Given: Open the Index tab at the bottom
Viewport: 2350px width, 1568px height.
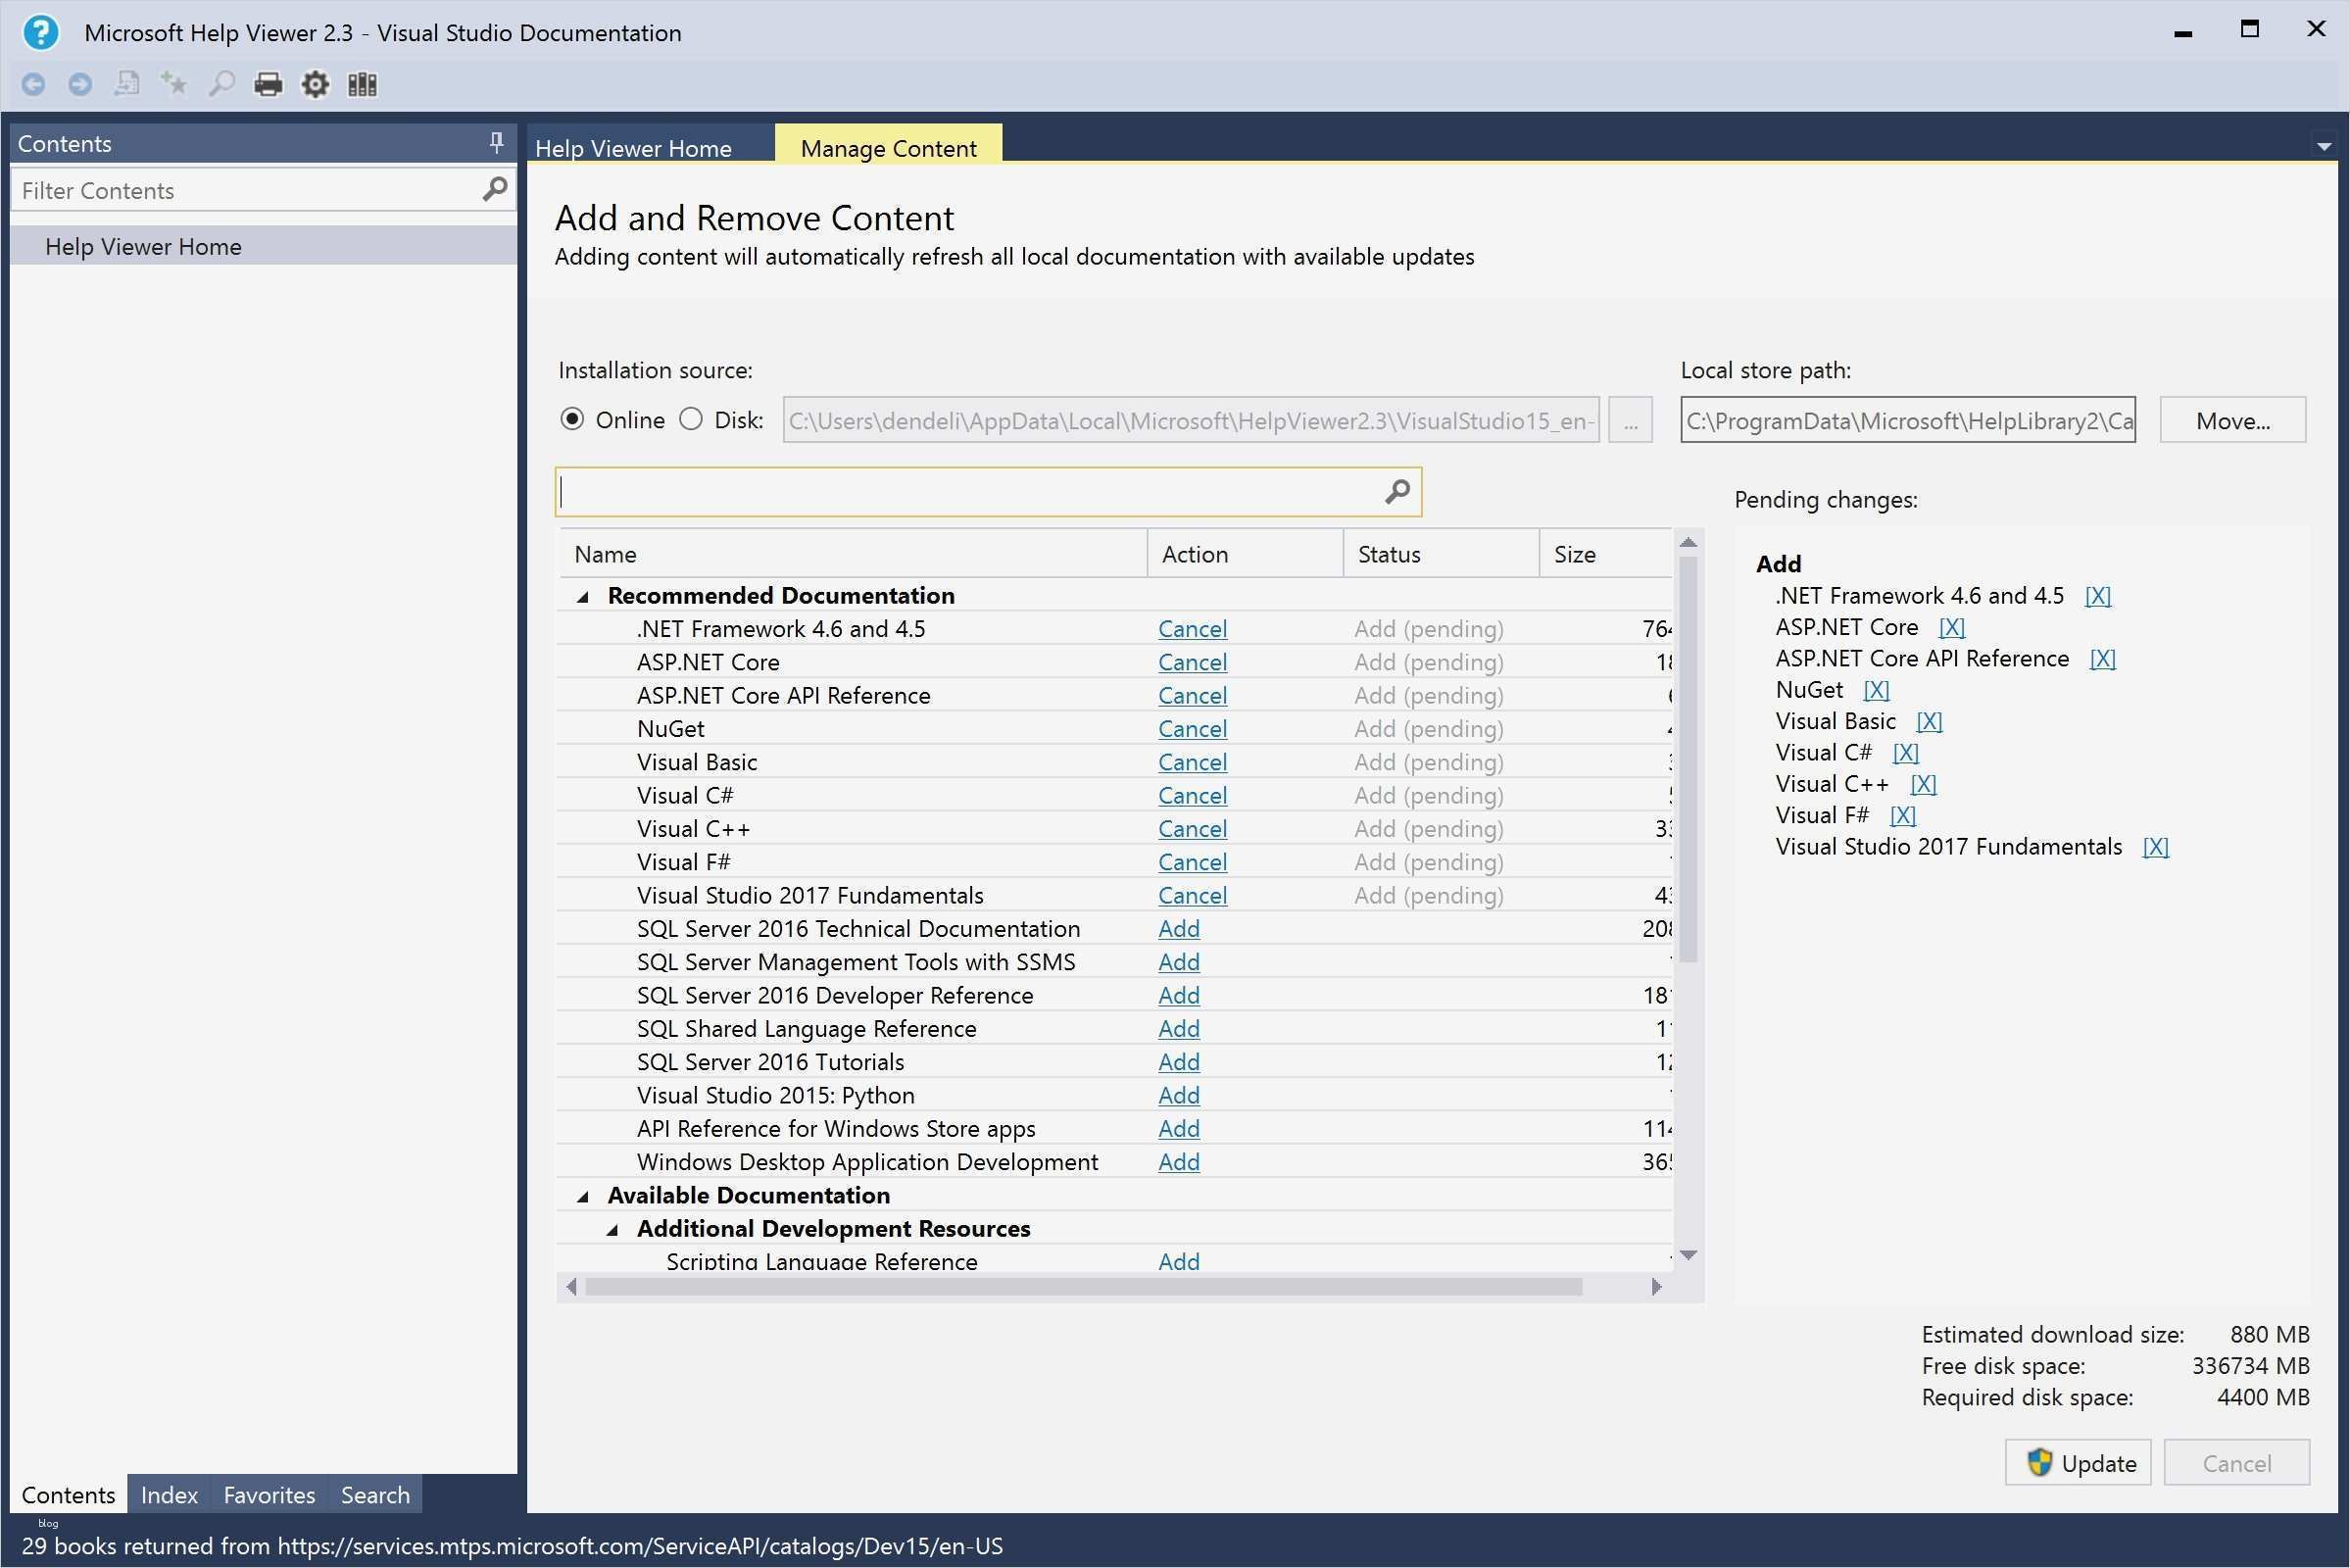Looking at the screenshot, I should point(168,1494).
